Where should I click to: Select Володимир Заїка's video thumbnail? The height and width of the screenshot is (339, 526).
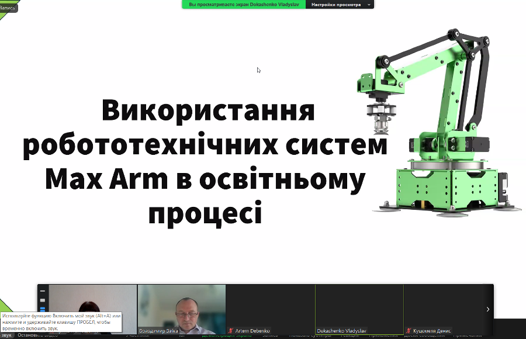(x=182, y=309)
